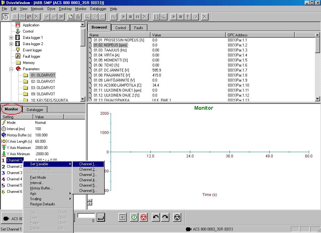Select Restore Defaults in context menu
321x233 pixels.
coord(48,204)
